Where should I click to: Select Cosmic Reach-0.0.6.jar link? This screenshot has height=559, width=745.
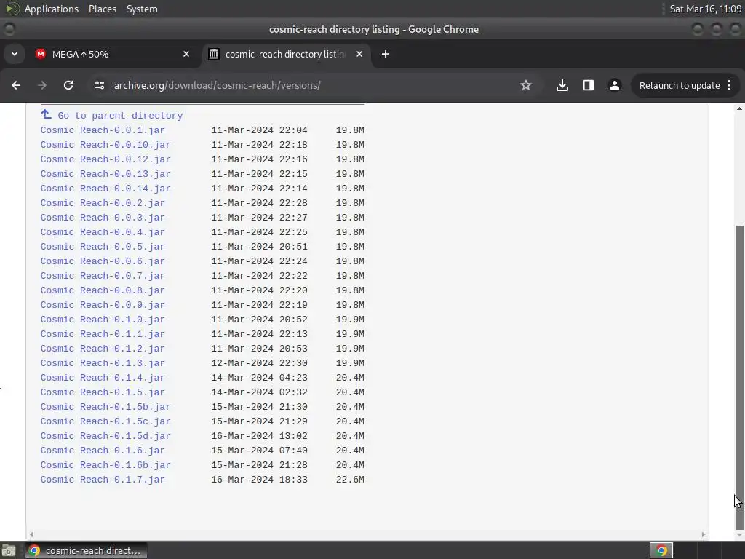click(103, 261)
